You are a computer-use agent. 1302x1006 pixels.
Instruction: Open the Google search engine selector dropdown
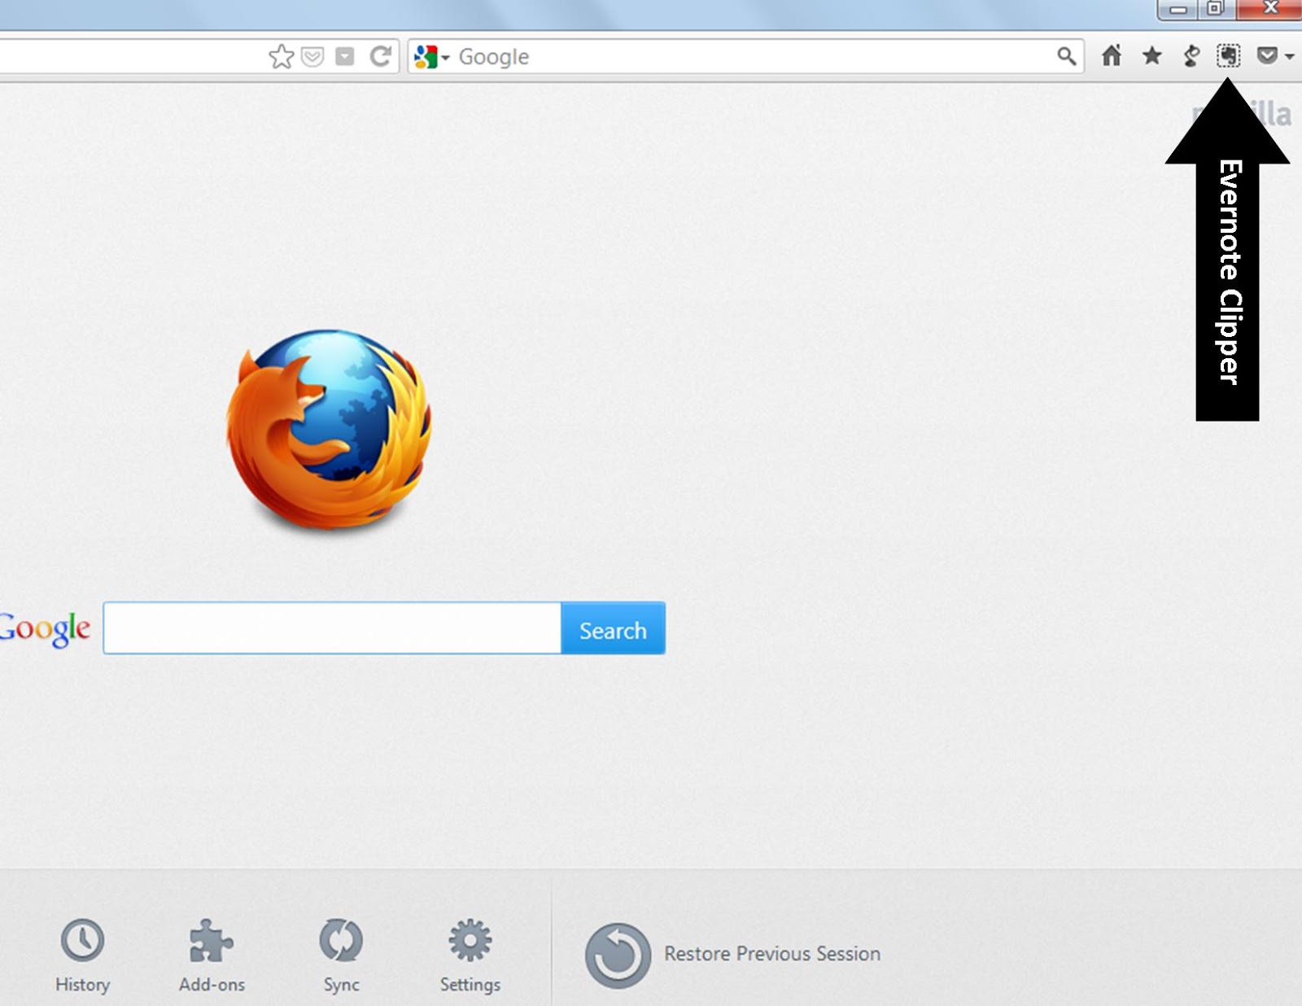coord(432,56)
